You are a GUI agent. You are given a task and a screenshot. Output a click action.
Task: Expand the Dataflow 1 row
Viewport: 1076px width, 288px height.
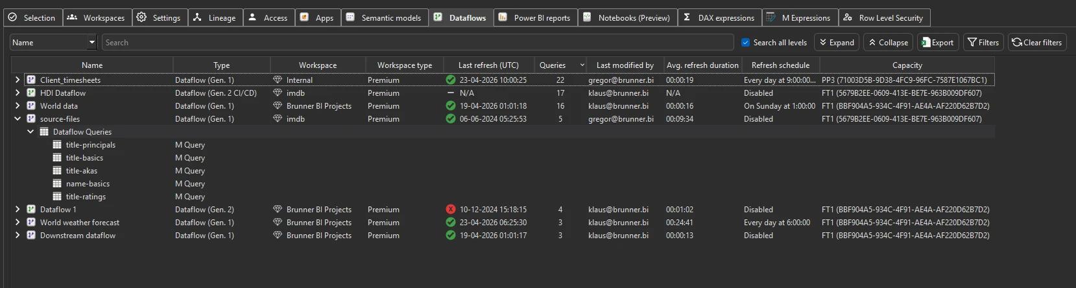[18, 210]
